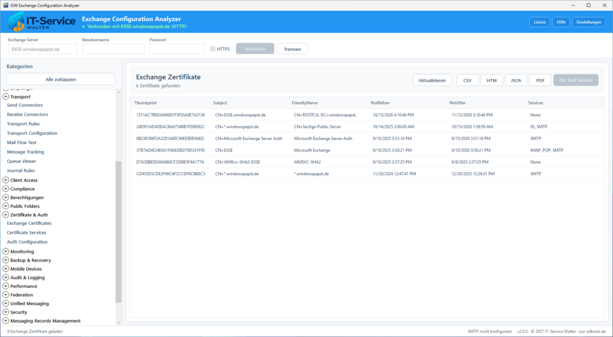613x337 pixels.
Task: Click the Trennen button
Action: point(292,49)
